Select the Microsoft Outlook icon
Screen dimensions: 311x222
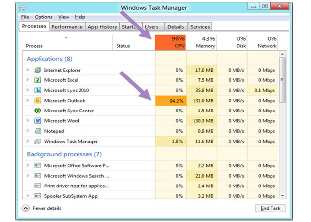38,101
